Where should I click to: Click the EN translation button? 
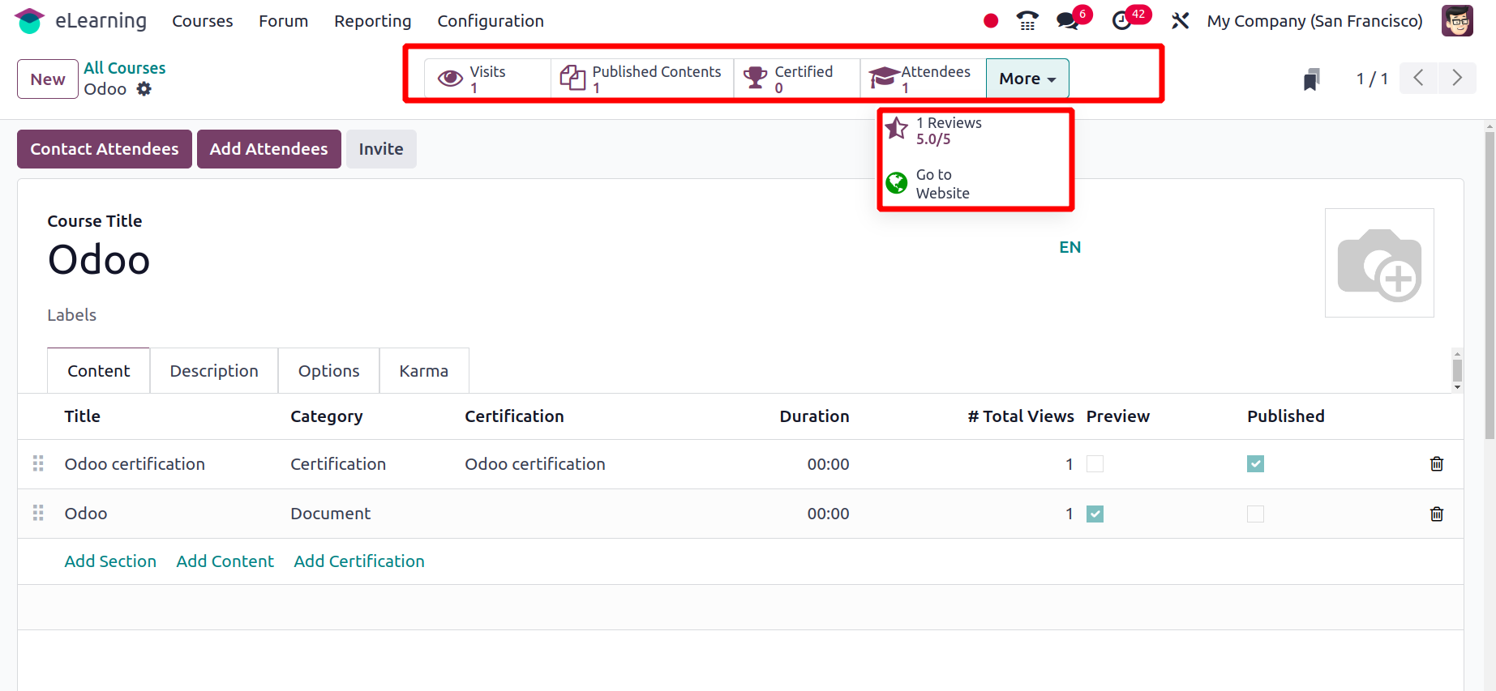(x=1070, y=248)
